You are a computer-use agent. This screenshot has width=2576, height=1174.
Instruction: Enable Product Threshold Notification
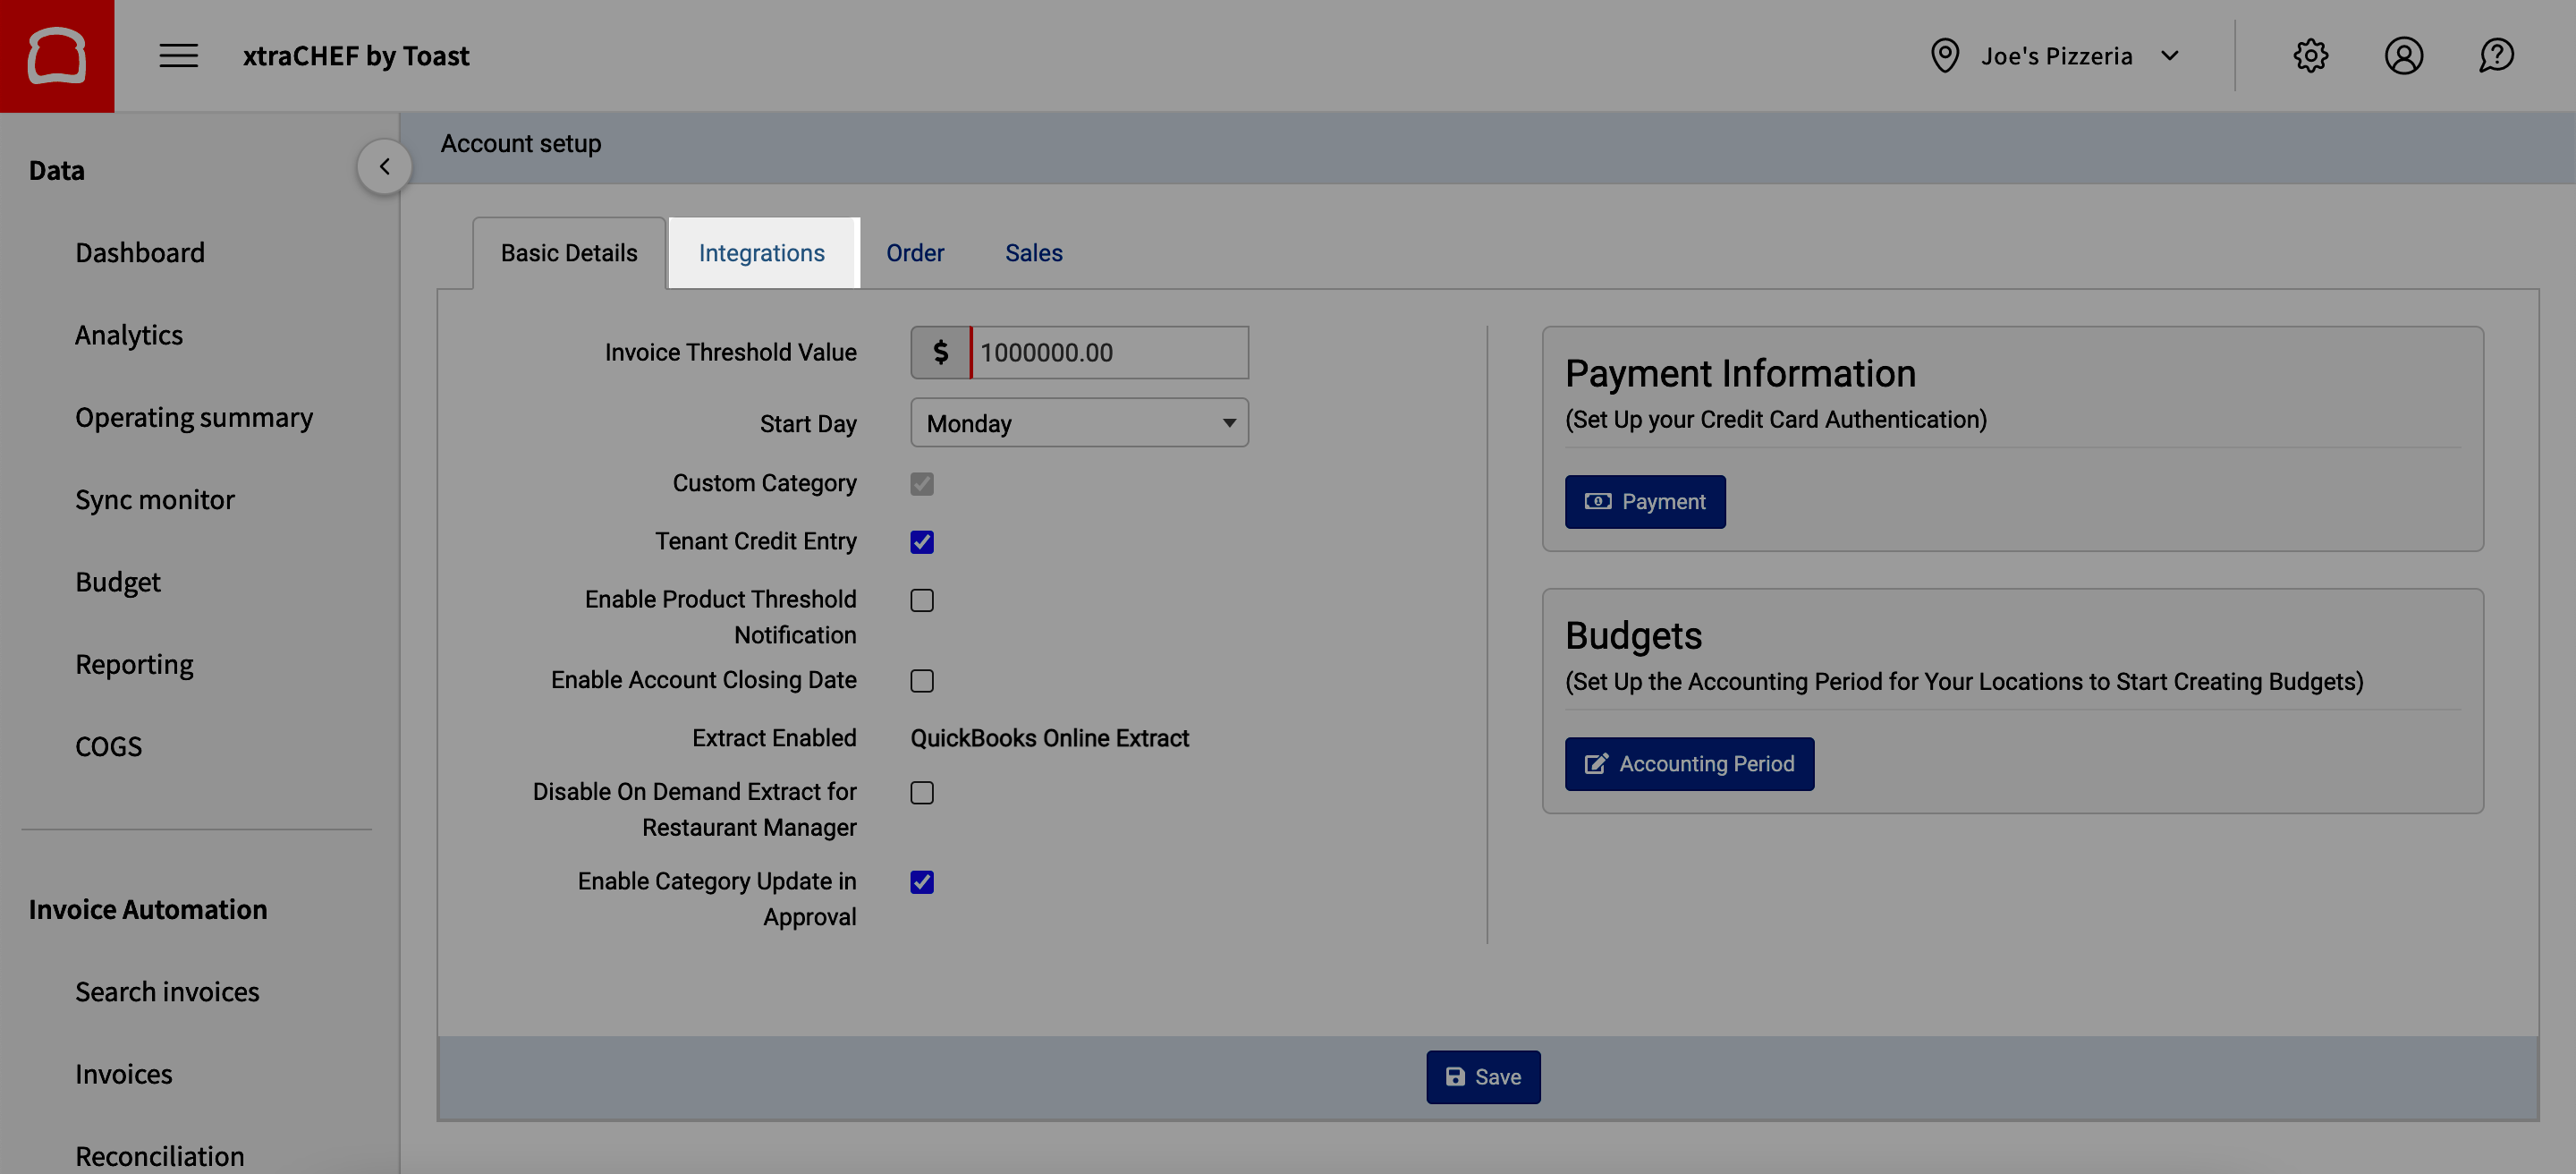click(921, 600)
